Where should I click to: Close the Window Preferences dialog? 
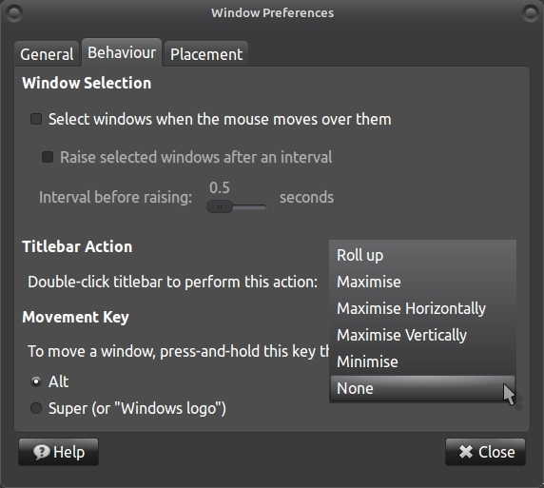coord(485,452)
